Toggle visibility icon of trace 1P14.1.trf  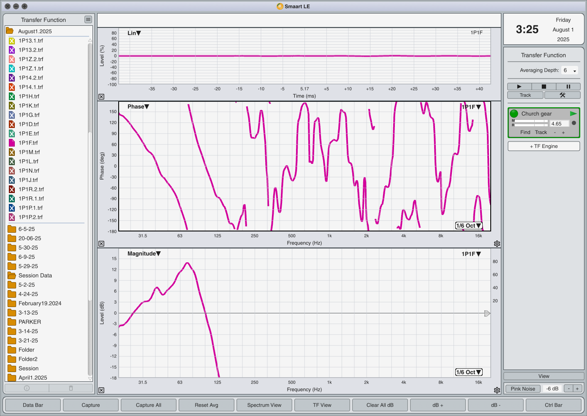click(12, 87)
